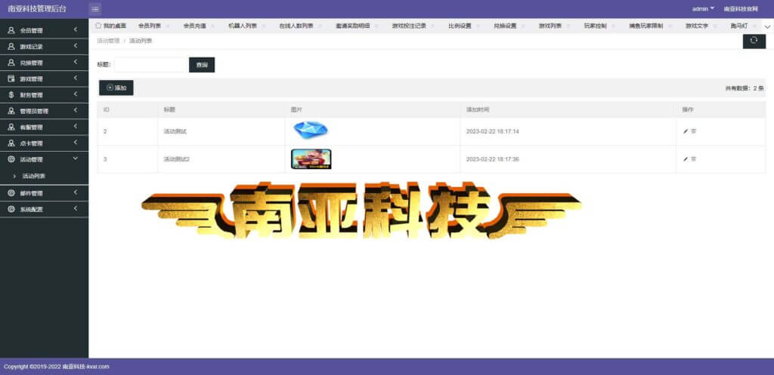Expand the 会员管理 chevron
This screenshot has width=774, height=375.
point(76,30)
